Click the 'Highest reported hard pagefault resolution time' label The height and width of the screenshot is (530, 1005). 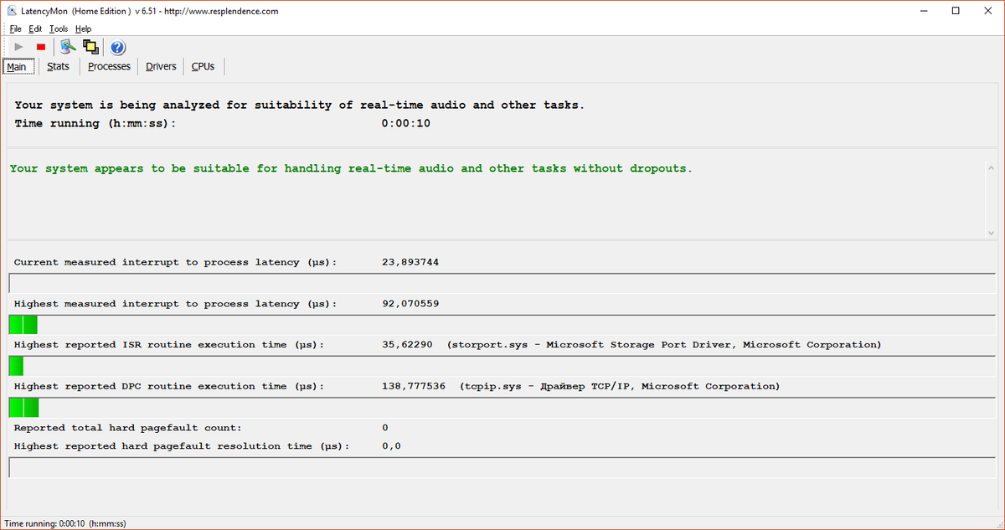coord(182,446)
